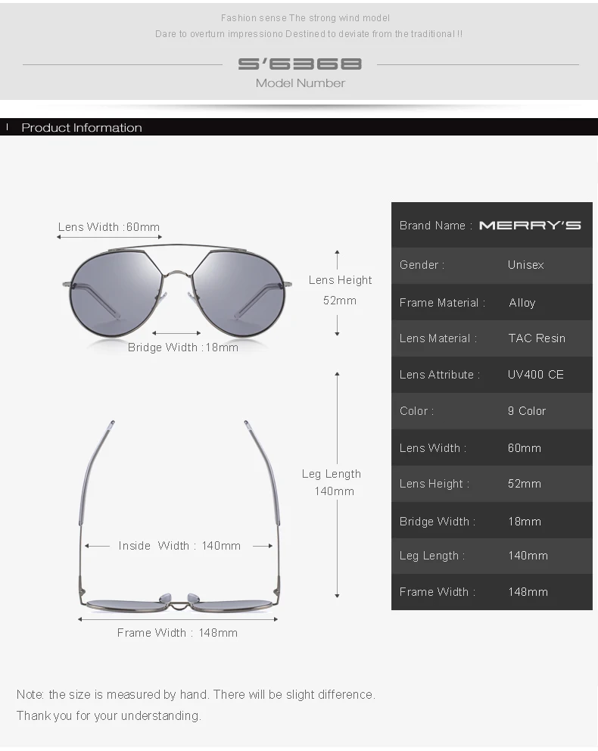Image resolution: width=598 pixels, height=751 pixels.
Task: Click the 'TAC Resin' value
Action: coord(537,338)
